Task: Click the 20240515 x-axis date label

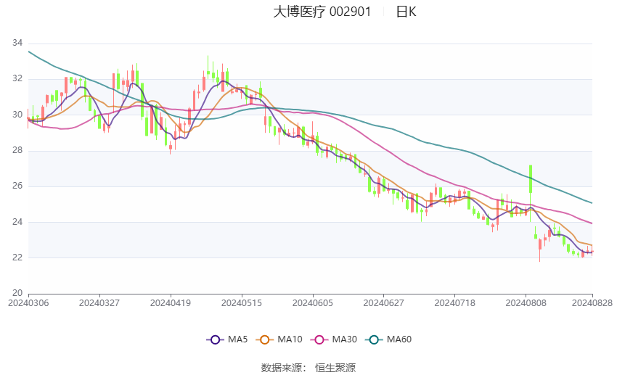Action: click(x=242, y=303)
